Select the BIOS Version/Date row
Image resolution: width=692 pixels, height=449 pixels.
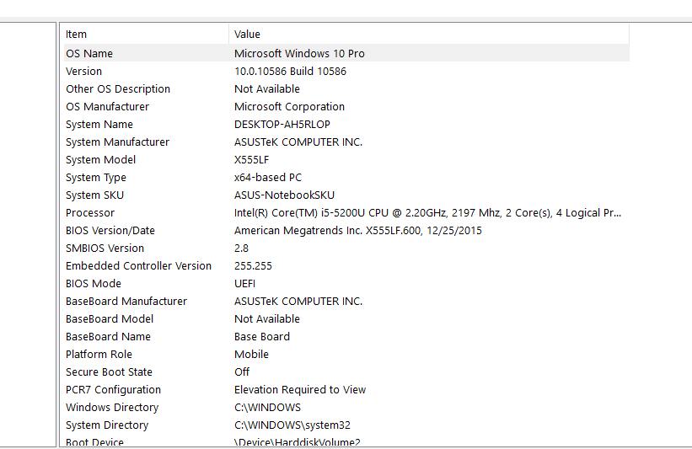coord(346,230)
